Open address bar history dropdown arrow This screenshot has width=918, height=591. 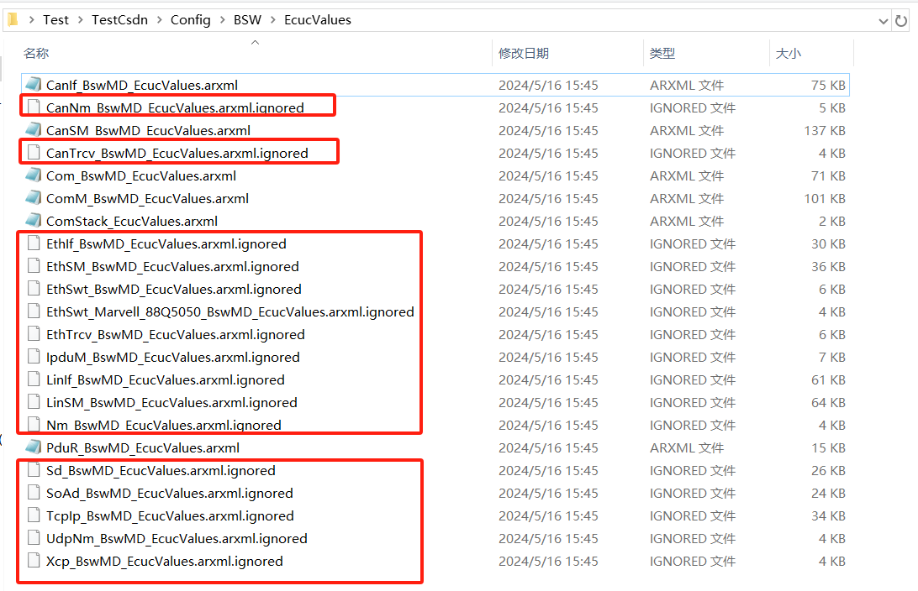tap(882, 20)
